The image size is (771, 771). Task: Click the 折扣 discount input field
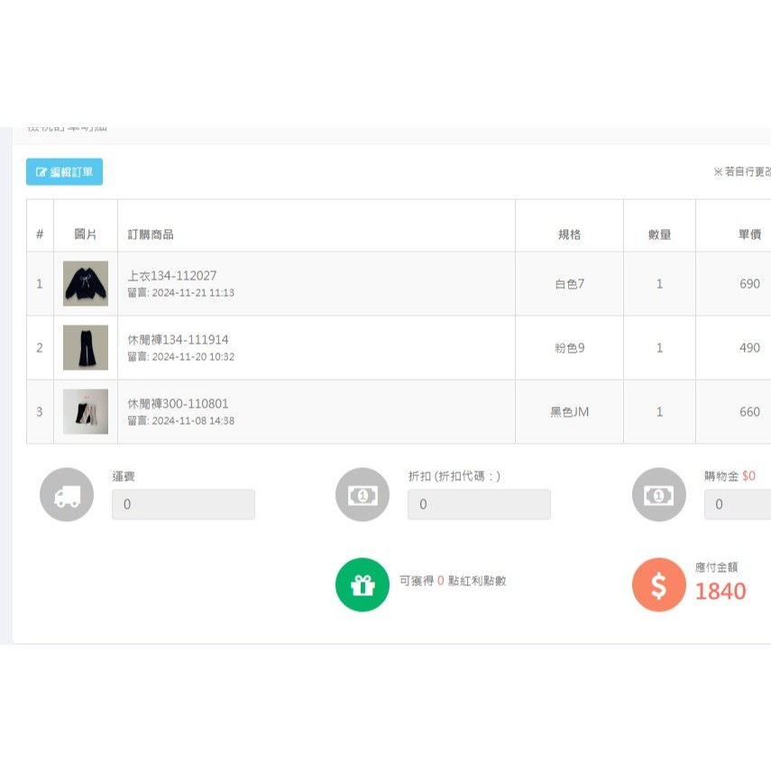(x=479, y=505)
